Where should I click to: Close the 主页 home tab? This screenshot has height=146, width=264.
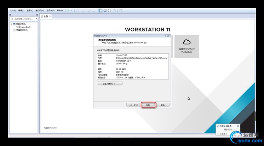[50, 16]
